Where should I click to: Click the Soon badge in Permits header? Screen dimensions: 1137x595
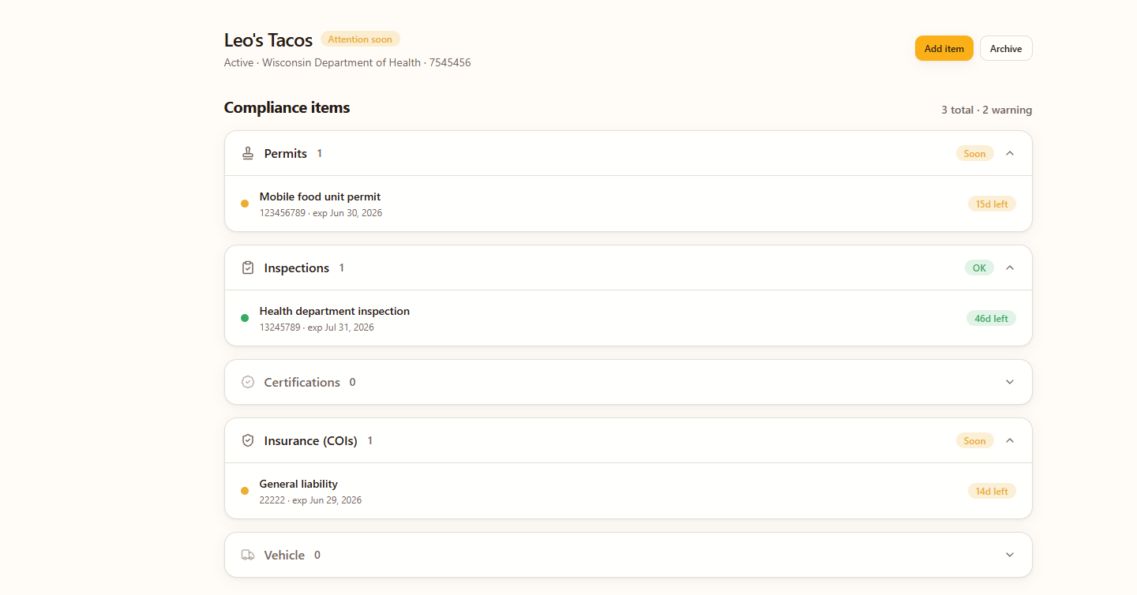pos(975,154)
